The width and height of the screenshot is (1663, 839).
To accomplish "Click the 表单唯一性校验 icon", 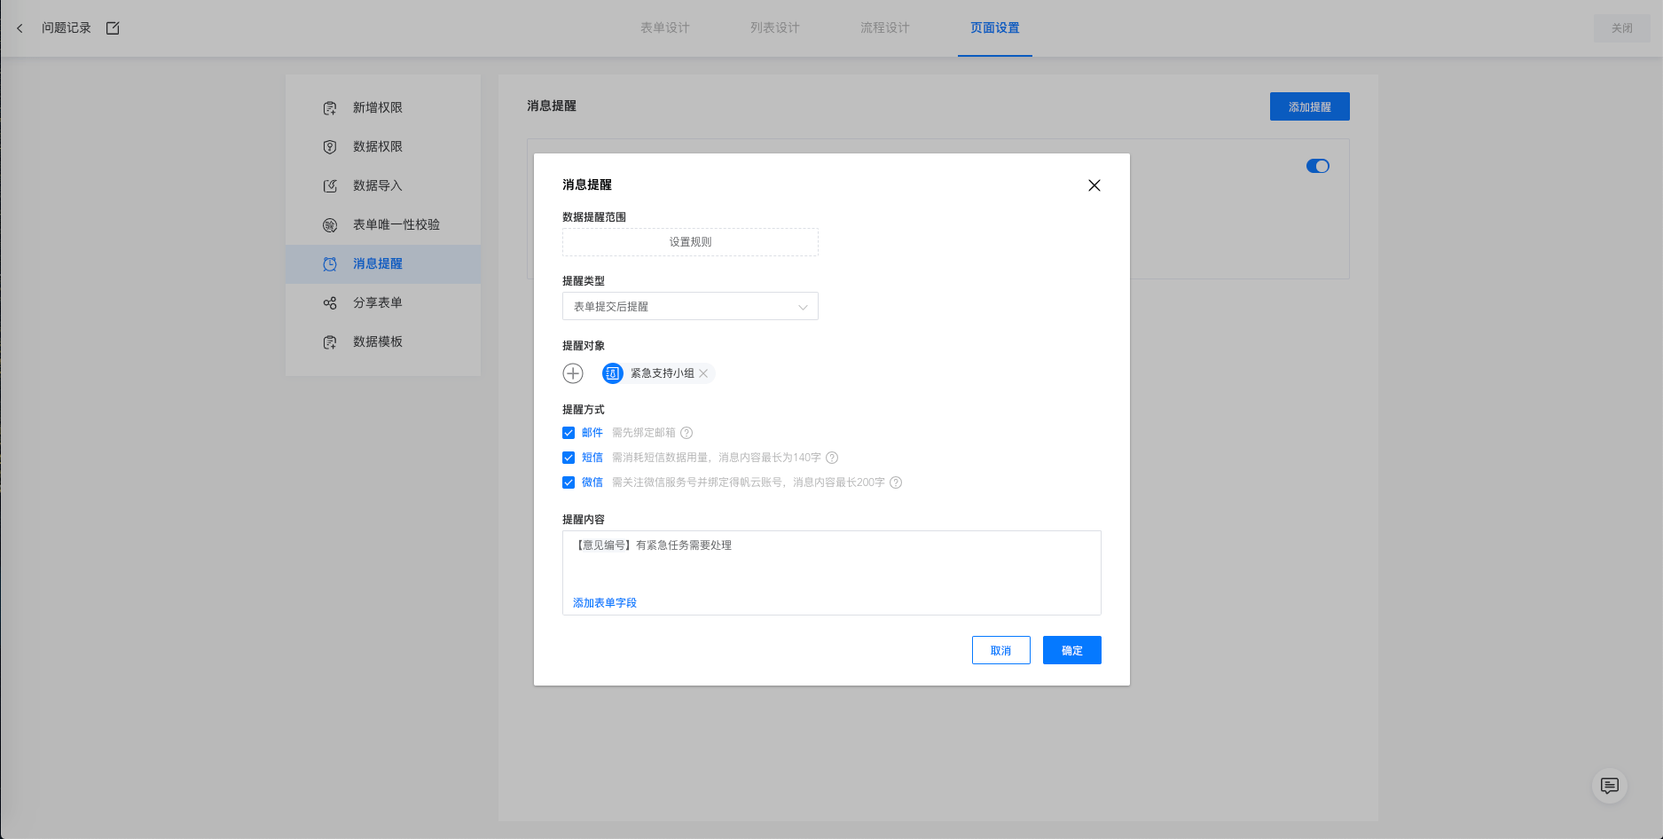I will pos(330,225).
